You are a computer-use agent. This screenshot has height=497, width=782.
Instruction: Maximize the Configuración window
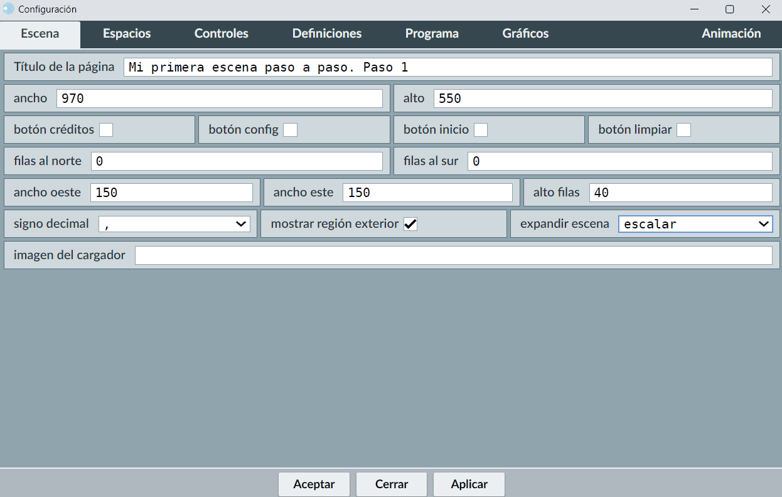pyautogui.click(x=730, y=9)
